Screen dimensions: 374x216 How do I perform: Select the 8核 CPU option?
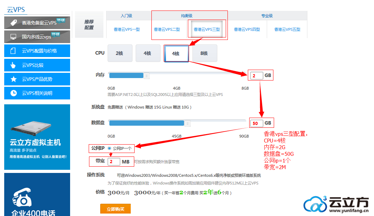(x=204, y=53)
